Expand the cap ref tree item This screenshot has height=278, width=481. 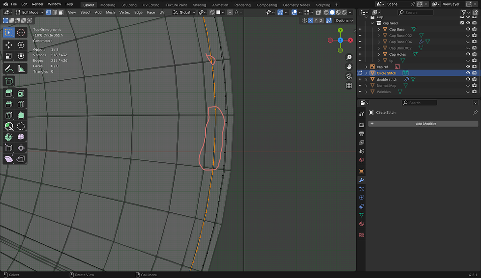[366, 67]
